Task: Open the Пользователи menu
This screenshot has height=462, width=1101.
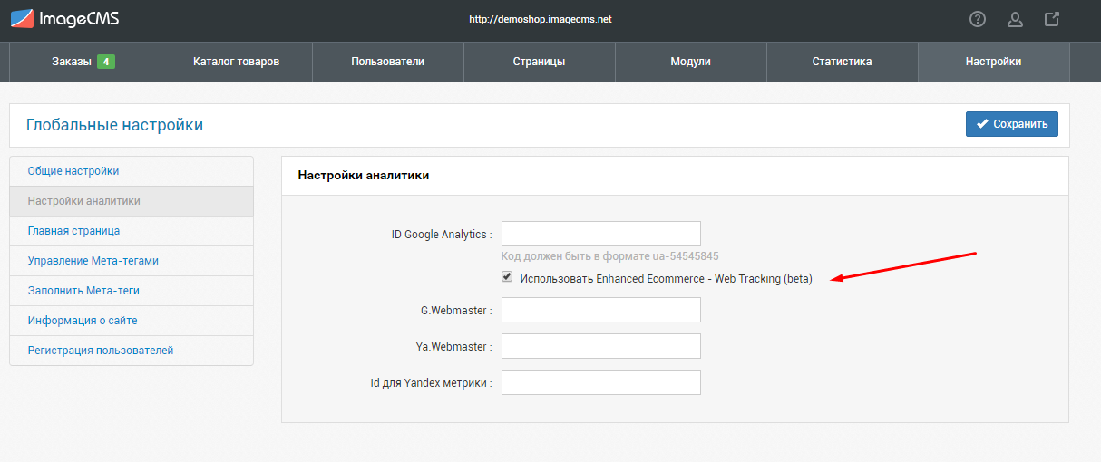Action: tap(387, 62)
